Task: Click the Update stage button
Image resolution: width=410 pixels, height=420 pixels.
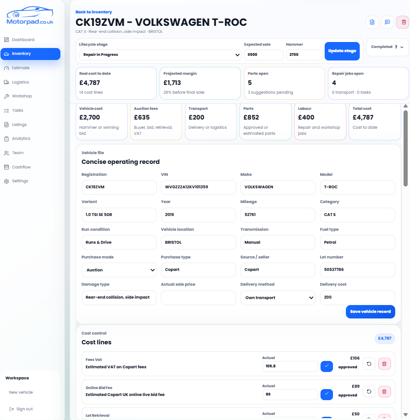Action: [x=342, y=51]
